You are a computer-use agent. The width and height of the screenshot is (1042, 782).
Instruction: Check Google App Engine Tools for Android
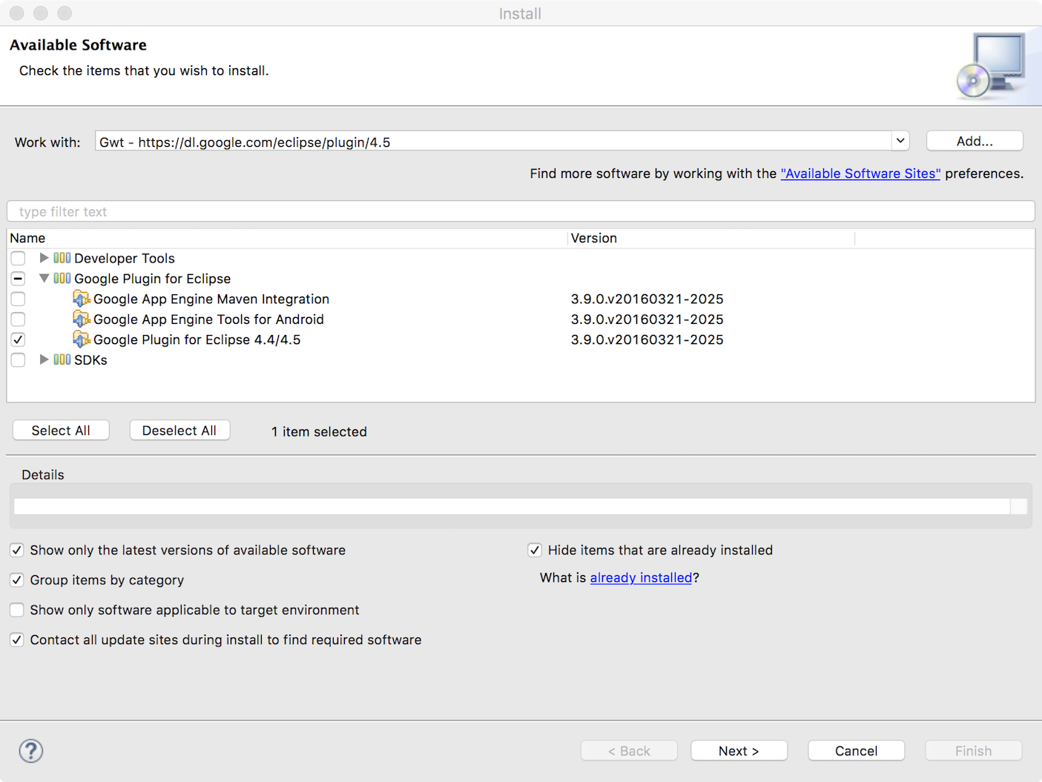(18, 319)
